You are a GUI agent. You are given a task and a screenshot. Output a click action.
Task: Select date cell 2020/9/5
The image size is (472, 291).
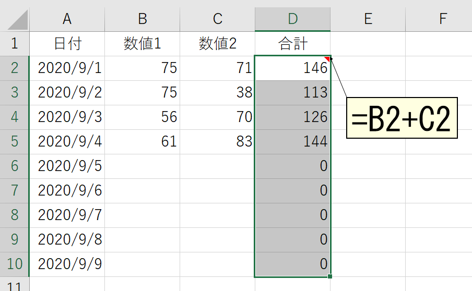67,166
